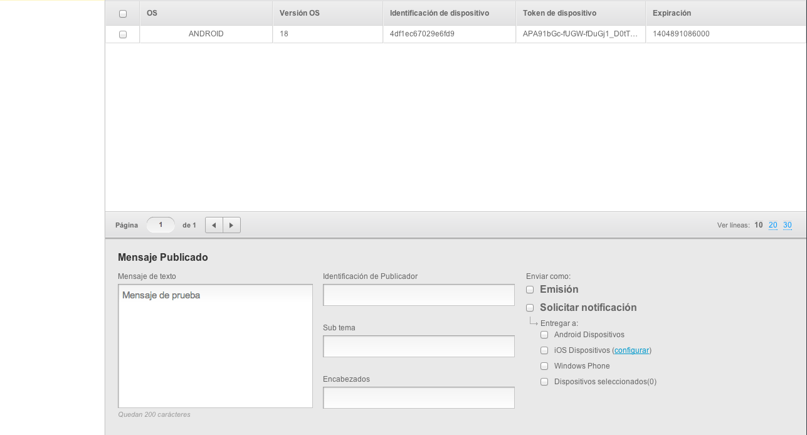Click the 'de 1' page total text
The width and height of the screenshot is (807, 435).
point(189,225)
